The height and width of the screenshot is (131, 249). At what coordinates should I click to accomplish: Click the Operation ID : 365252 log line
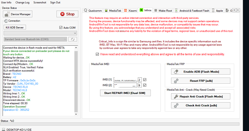16,110
